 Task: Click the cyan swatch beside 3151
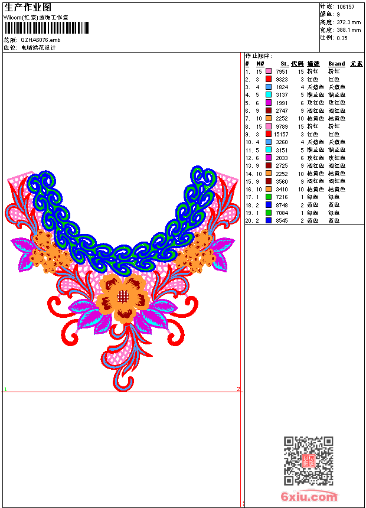pos(269,149)
